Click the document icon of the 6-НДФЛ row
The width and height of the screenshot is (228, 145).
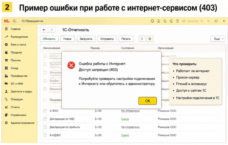coord(45,135)
